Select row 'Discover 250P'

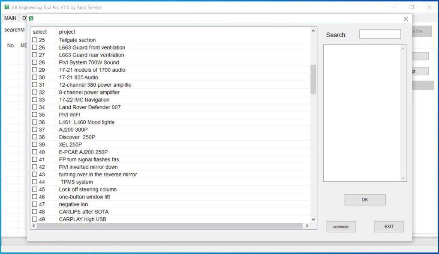coord(171,137)
